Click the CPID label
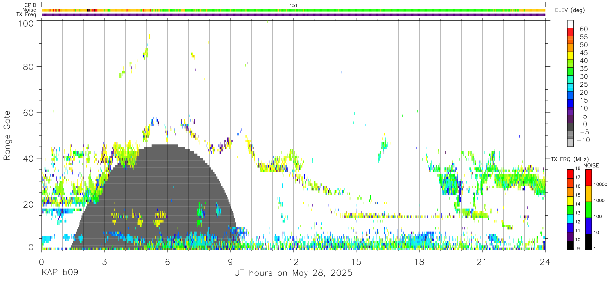Image resolution: width=613 pixels, height=283 pixels. tap(30, 5)
